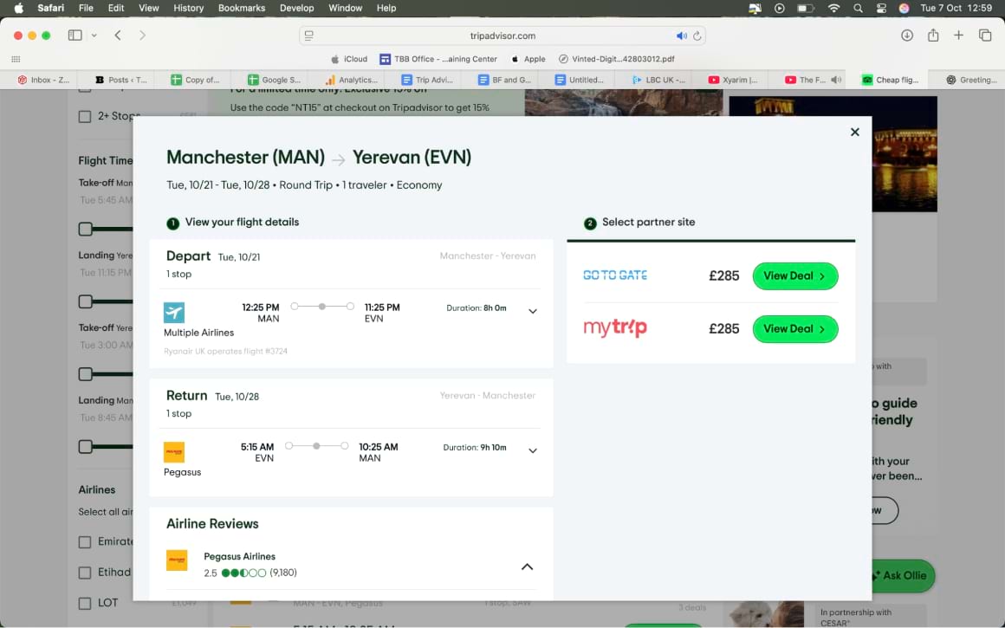The width and height of the screenshot is (1005, 628).
Task: Expand Depart flight details chevron
Action: pos(532,312)
